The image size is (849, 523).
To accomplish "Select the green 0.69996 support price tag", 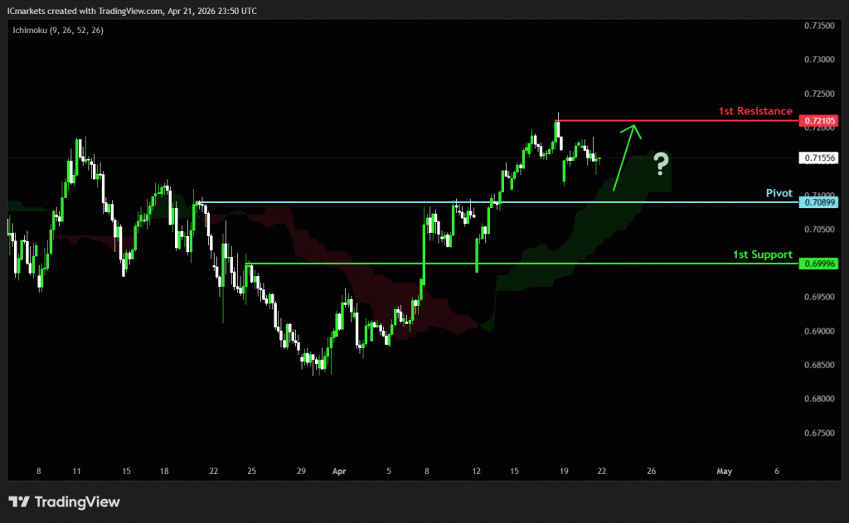I will tap(818, 264).
